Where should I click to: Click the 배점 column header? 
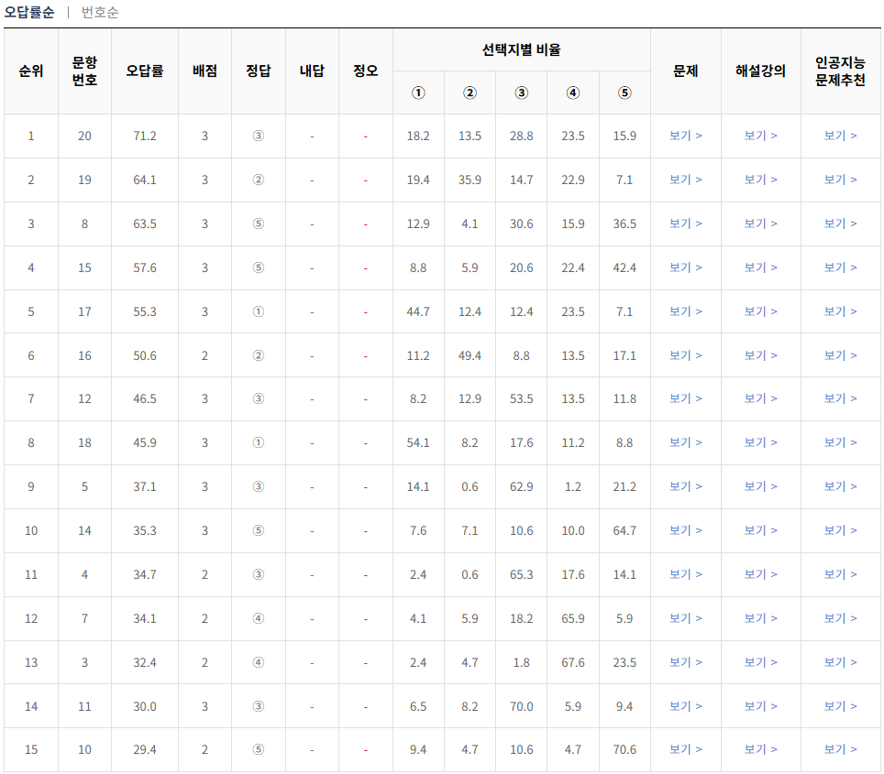tap(204, 69)
